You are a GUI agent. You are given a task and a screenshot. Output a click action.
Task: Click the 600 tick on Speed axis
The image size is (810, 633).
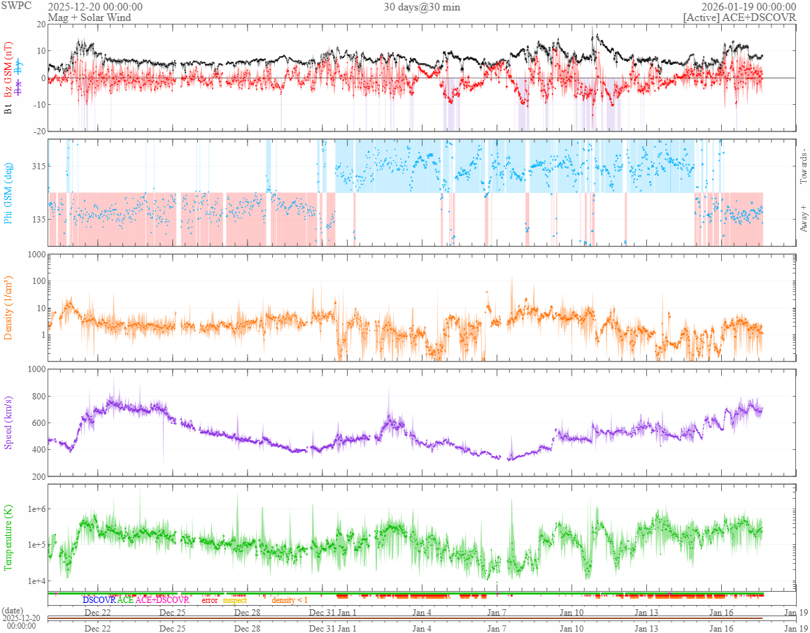[x=38, y=422]
